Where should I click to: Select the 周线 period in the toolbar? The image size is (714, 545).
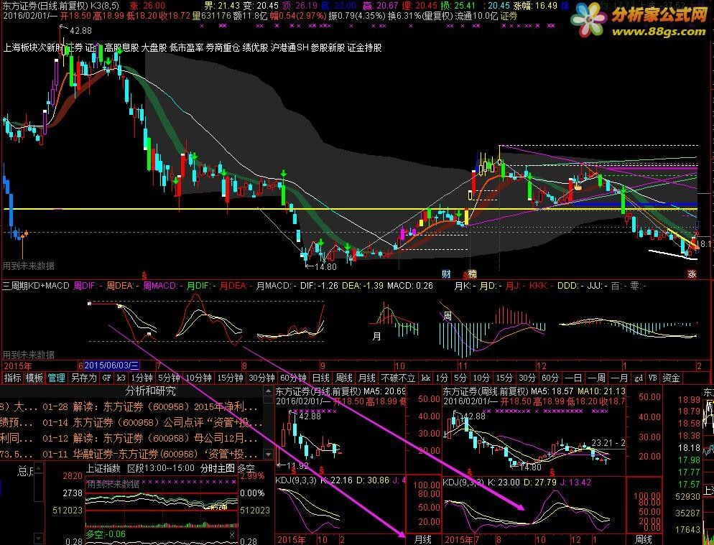344,378
